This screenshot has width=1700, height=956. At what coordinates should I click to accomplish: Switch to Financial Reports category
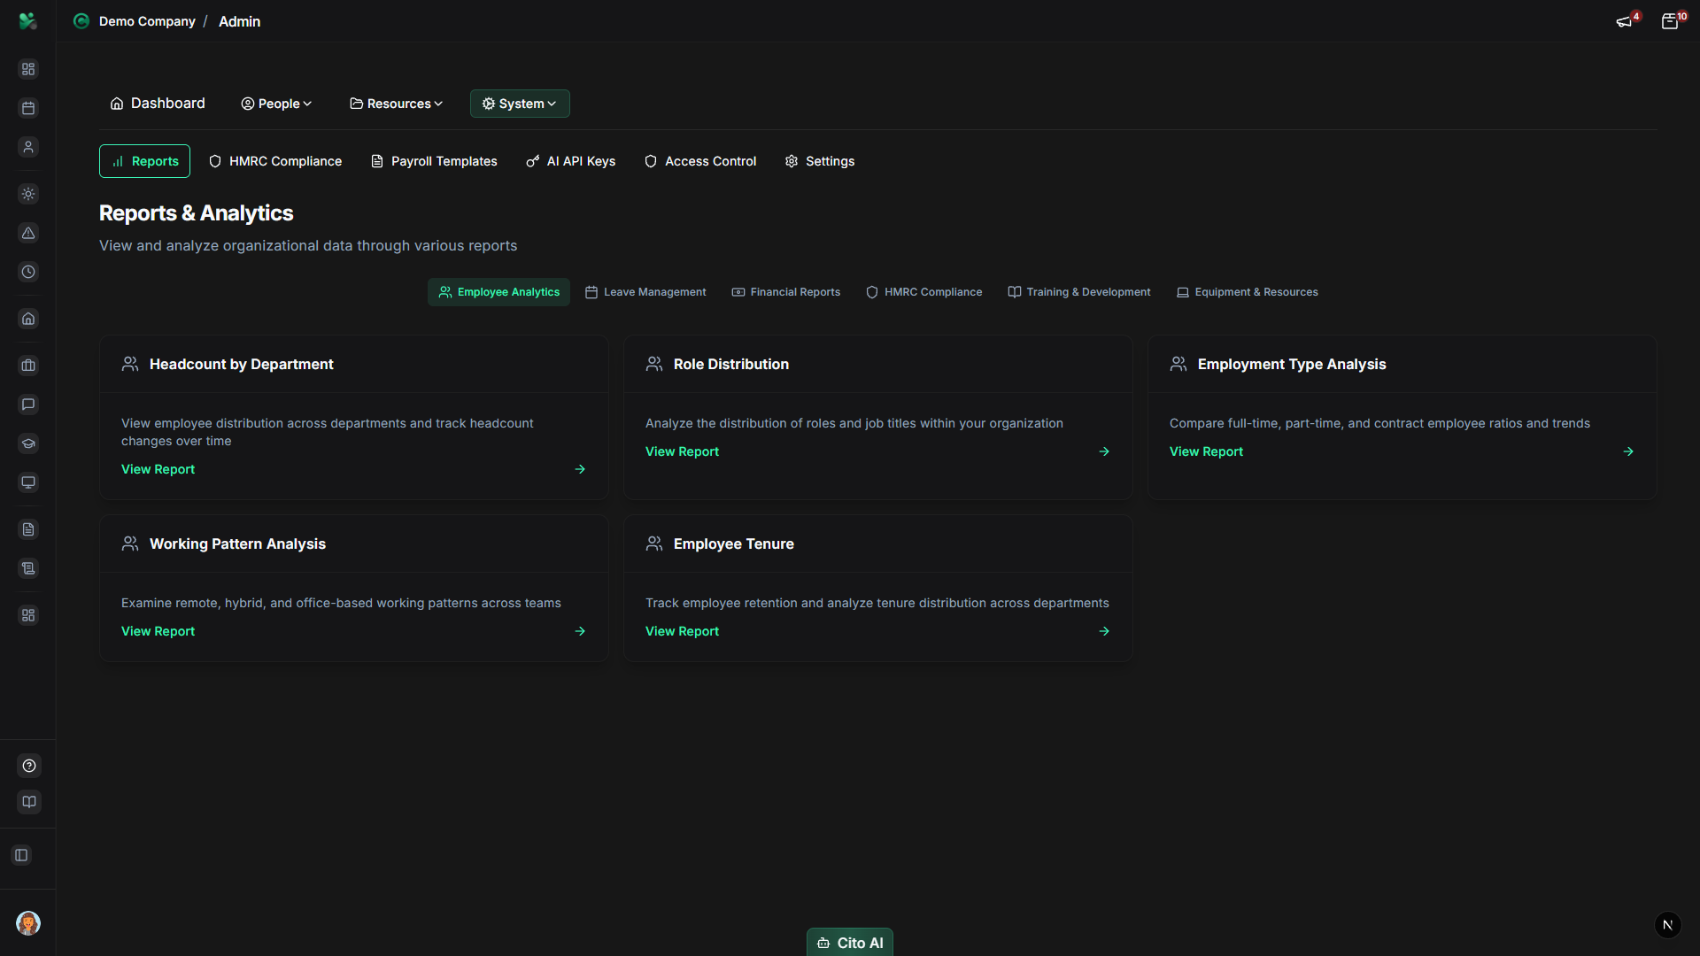785,292
